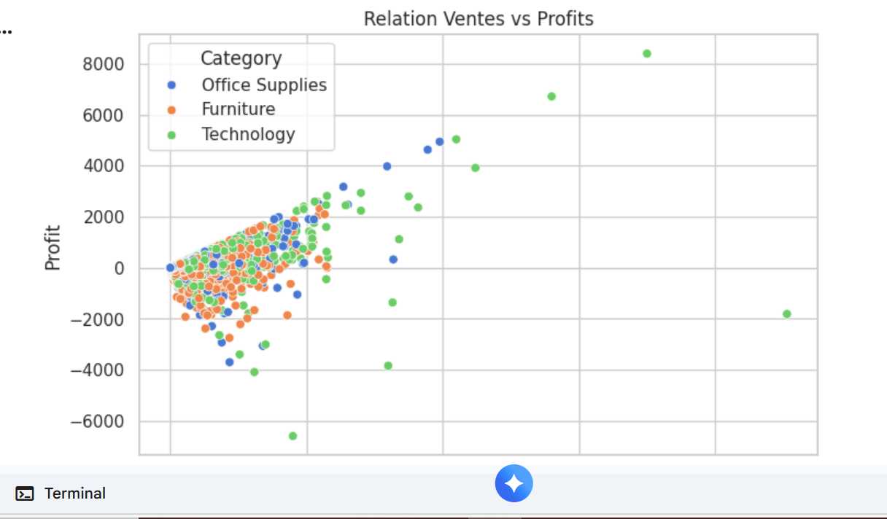Screen dimensions: 887x519
Task: Open the Terminal panel via its label
Action: tap(74, 493)
